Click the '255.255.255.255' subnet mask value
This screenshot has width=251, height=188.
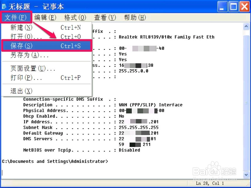(x=139, y=128)
